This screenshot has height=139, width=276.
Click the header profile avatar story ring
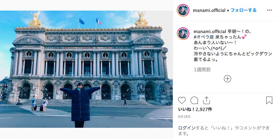[x=183, y=10]
